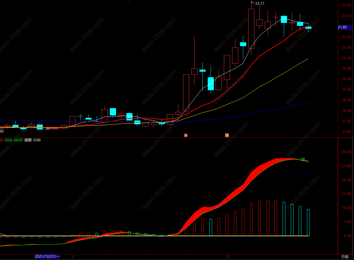Click the 2021/12/27/一 date label

click(x=47, y=257)
